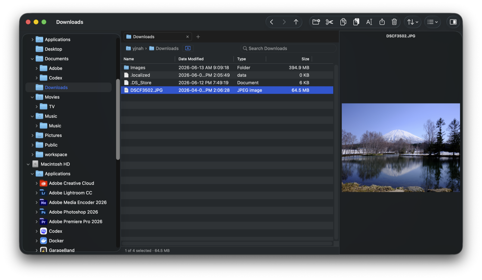Select the .localized file
Image resolution: width=482 pixels, height=280 pixels.
click(x=227, y=75)
